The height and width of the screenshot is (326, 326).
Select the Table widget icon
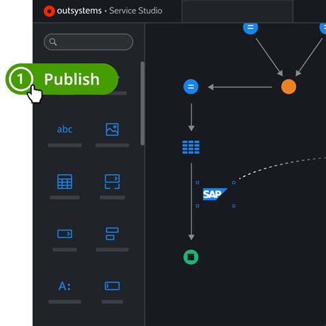coord(65,182)
